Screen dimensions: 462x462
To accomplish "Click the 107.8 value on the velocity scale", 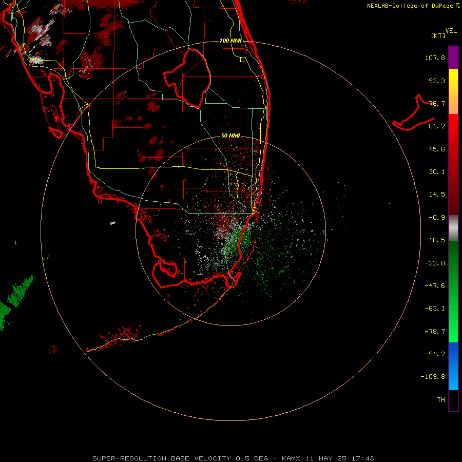I will click(x=435, y=57).
